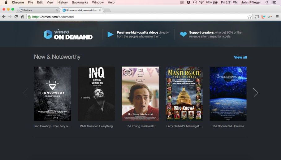
Task: Open Spotlight search in menu bar
Action: (x=267, y=2)
